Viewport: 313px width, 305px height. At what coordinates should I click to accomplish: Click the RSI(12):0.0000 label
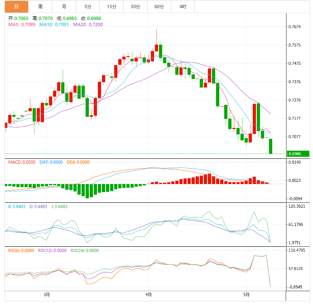click(x=52, y=250)
